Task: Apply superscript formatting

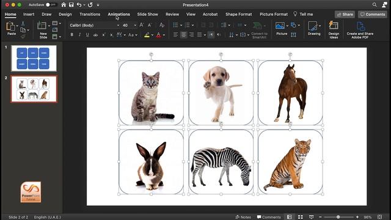Action: point(104,35)
